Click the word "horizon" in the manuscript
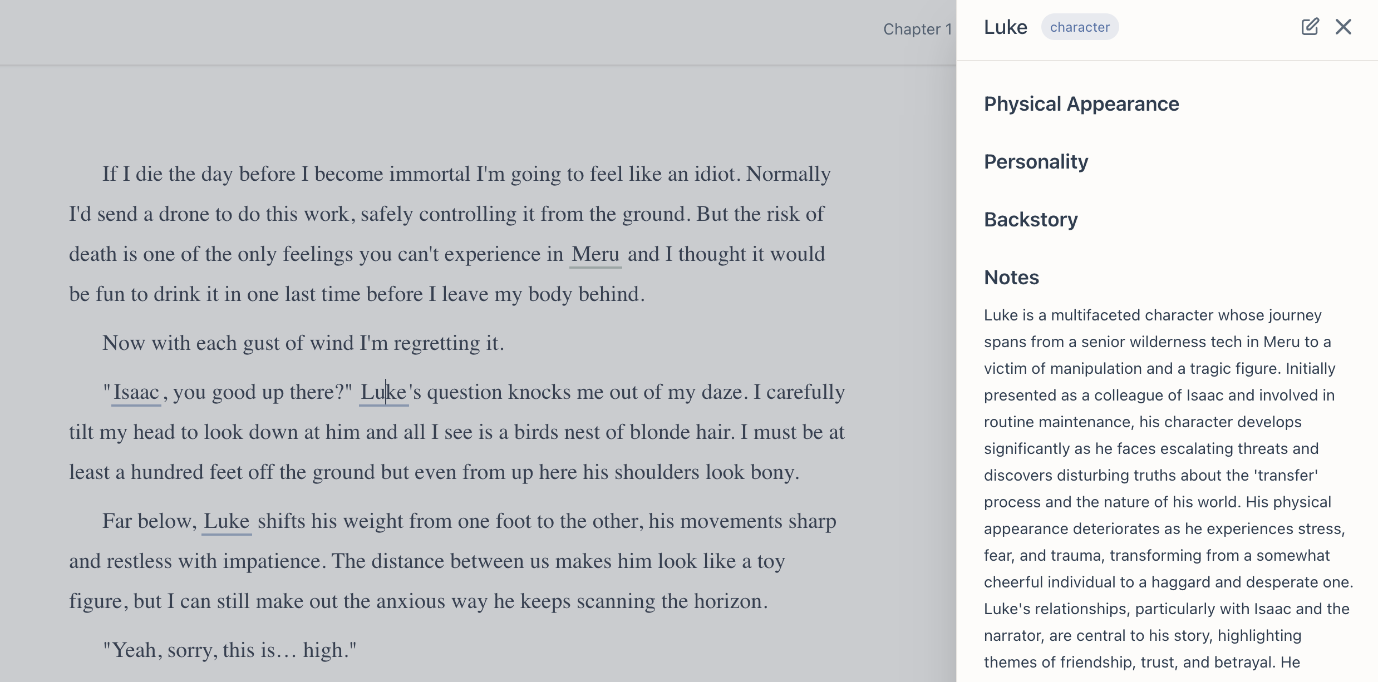Screen dimensions: 1378x682 click(727, 601)
